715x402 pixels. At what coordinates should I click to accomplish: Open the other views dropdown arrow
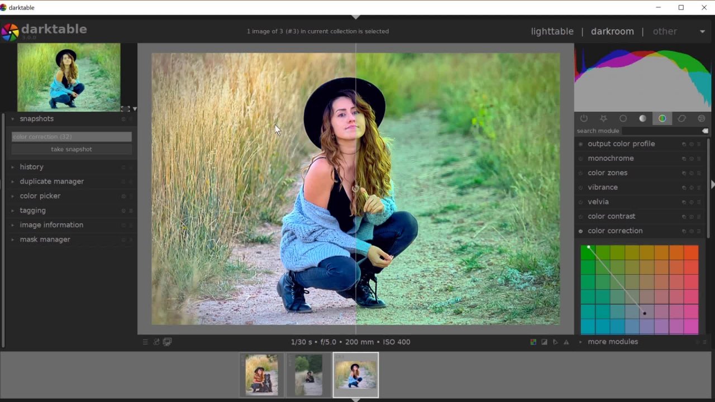[702, 32]
